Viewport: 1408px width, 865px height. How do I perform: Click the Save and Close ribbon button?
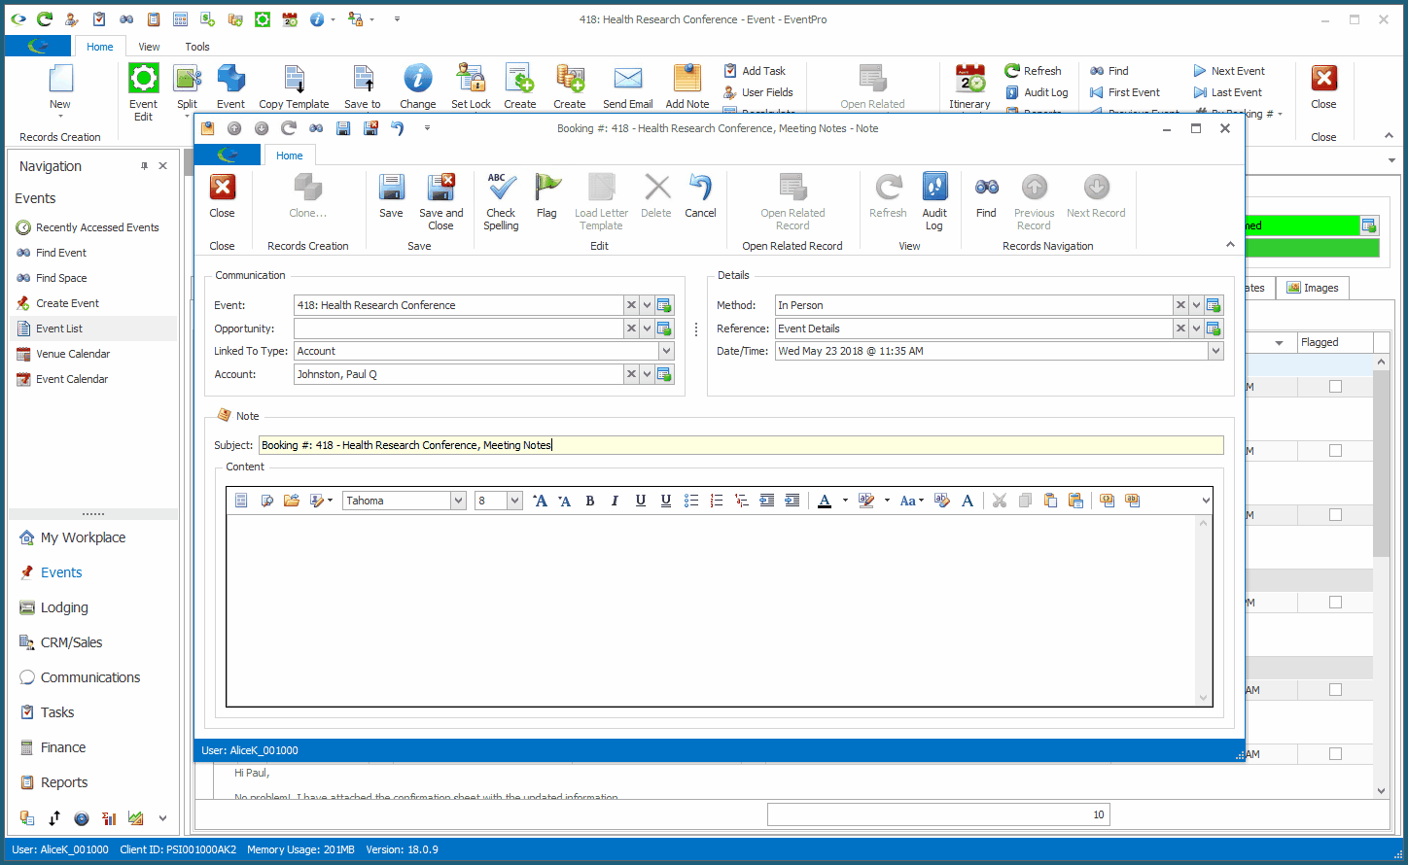pos(440,202)
